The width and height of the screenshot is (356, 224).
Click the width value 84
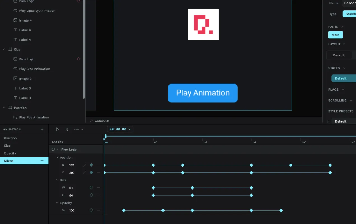coord(71,188)
